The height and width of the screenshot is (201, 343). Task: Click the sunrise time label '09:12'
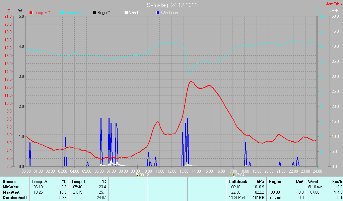(x=144, y=175)
